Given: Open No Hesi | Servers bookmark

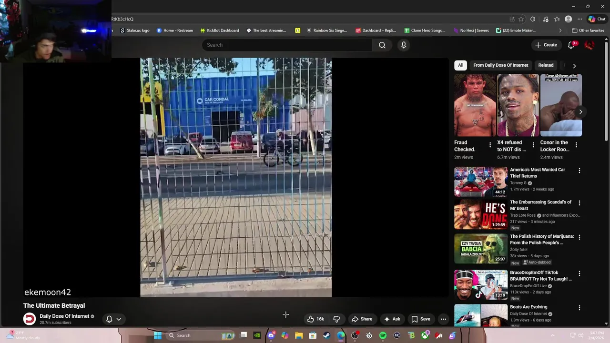Looking at the screenshot, I should pos(471,30).
